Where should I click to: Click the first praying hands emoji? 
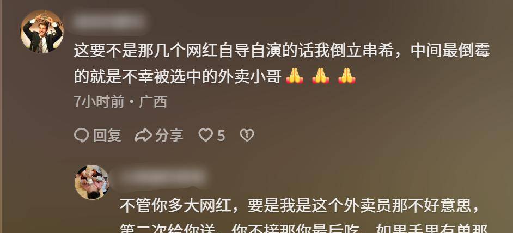tap(295, 77)
